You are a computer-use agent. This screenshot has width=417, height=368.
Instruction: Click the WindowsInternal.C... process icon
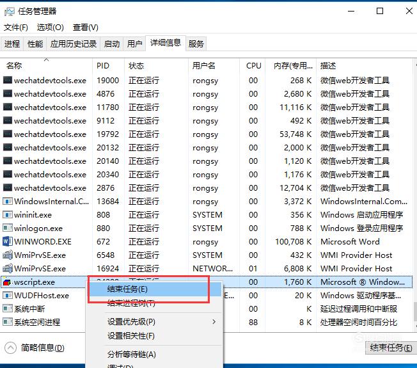[x=8, y=201]
